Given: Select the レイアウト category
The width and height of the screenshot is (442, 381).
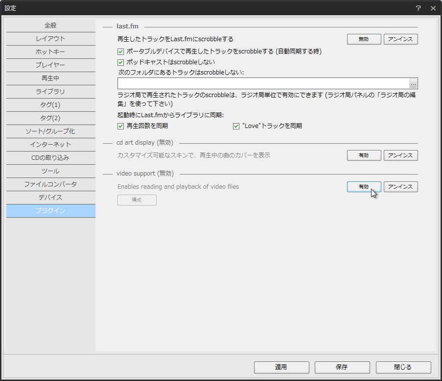Looking at the screenshot, I should (x=50, y=38).
